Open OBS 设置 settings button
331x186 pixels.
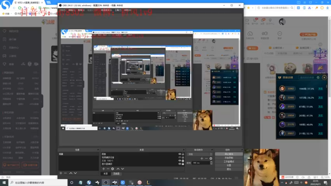(x=229, y=166)
